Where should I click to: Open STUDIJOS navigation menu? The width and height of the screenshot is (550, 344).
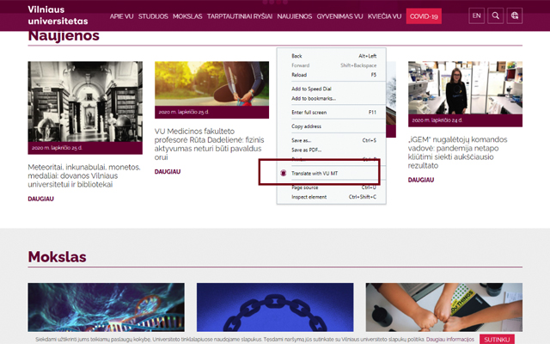point(153,16)
